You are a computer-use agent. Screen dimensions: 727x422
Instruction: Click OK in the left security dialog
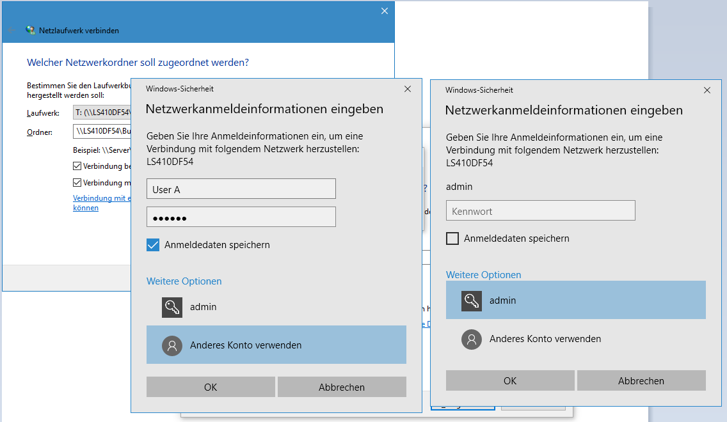(x=211, y=387)
